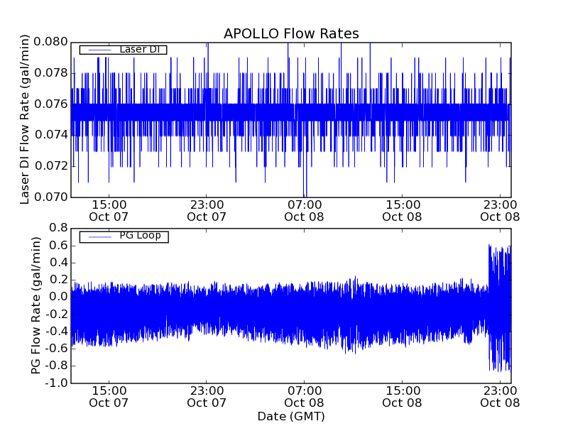568x426 pixels.
Task: Click '23:00 Oct 07' label under top plot
Action: point(207,211)
